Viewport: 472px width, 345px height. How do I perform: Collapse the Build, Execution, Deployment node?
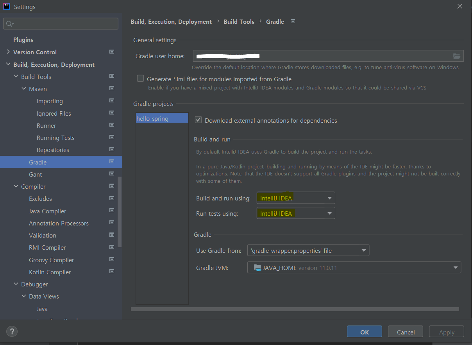[8, 64]
